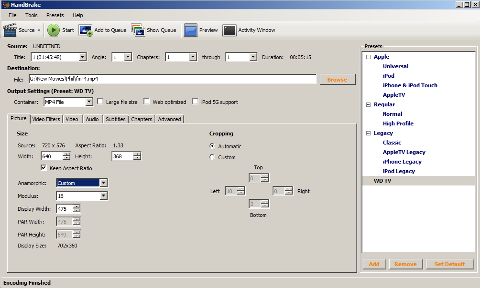
Task: Select the iPhone Legacy preset
Action: tap(402, 162)
